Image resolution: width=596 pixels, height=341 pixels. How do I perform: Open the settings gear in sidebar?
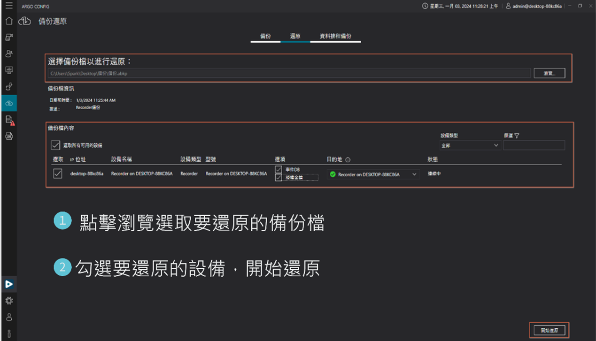tap(9, 301)
